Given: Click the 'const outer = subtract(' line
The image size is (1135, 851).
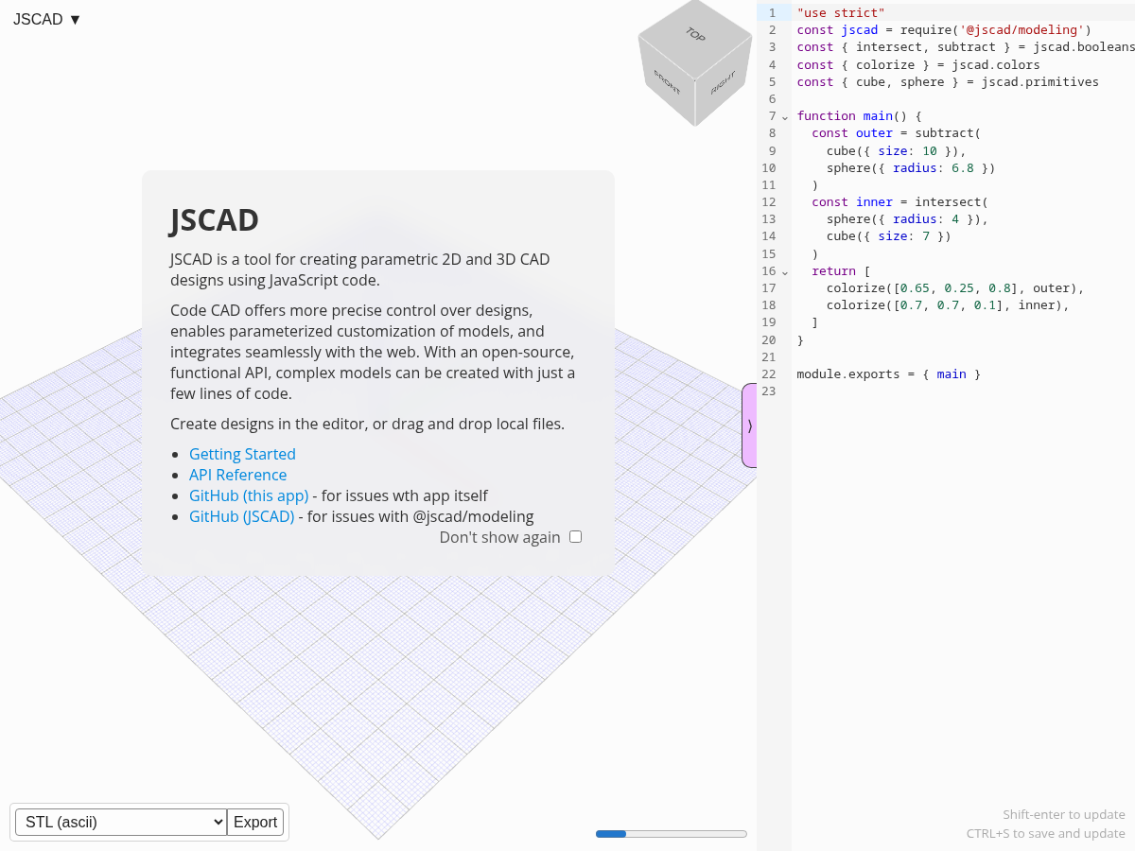Looking at the screenshot, I should tap(897, 133).
